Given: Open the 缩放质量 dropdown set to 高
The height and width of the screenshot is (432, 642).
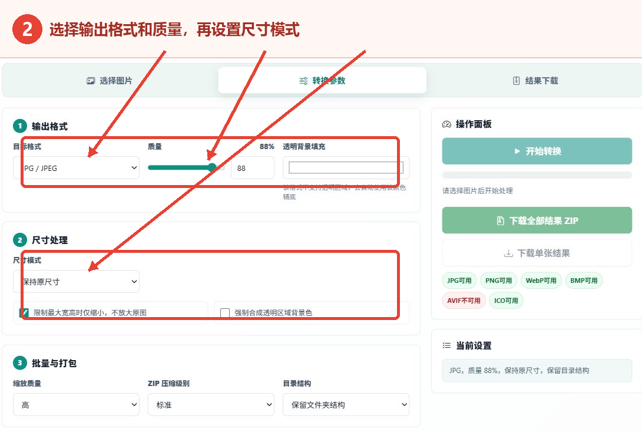Looking at the screenshot, I should pos(76,405).
